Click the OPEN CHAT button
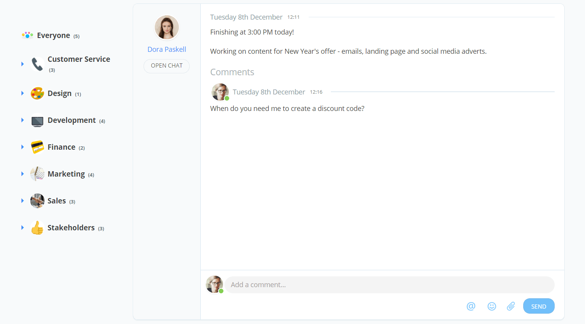Image resolution: width=585 pixels, height=324 pixels. pos(167,66)
